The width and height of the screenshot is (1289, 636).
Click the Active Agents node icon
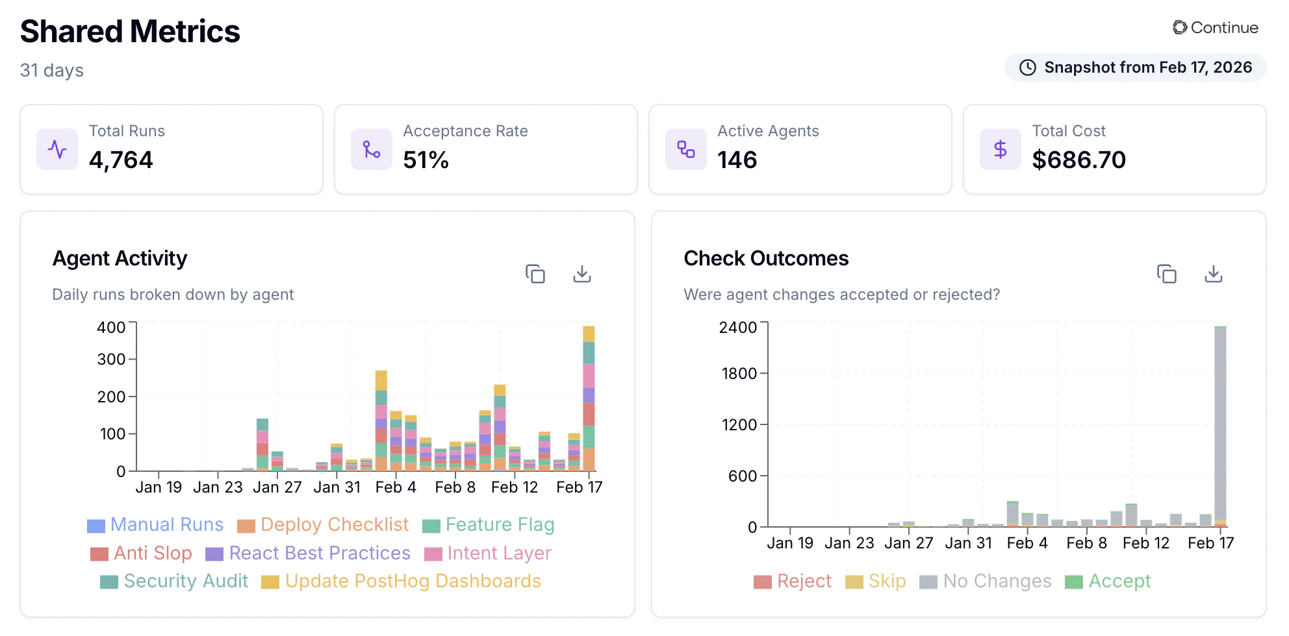tap(685, 149)
